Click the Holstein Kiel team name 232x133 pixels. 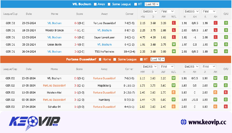point(54,93)
